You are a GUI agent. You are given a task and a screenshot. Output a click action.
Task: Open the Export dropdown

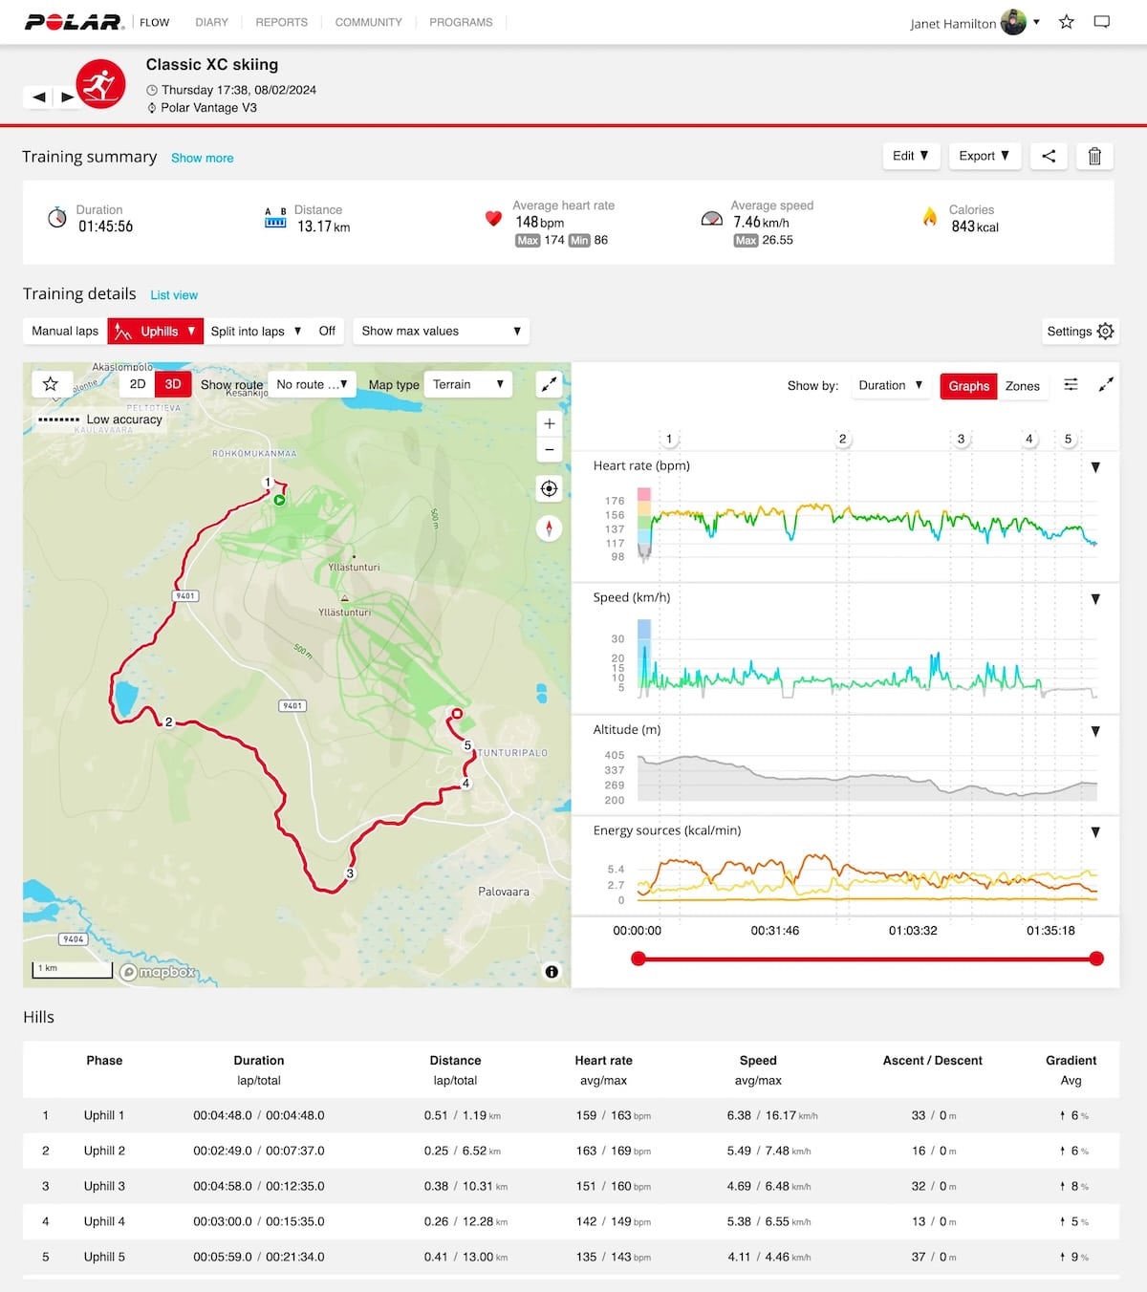point(984,156)
